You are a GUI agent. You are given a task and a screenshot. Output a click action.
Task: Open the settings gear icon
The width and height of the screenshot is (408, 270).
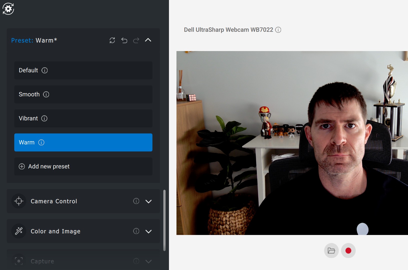point(8,9)
